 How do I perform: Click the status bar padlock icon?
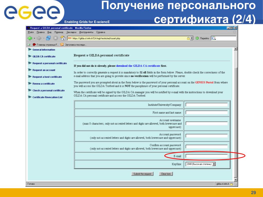tap(231, 184)
